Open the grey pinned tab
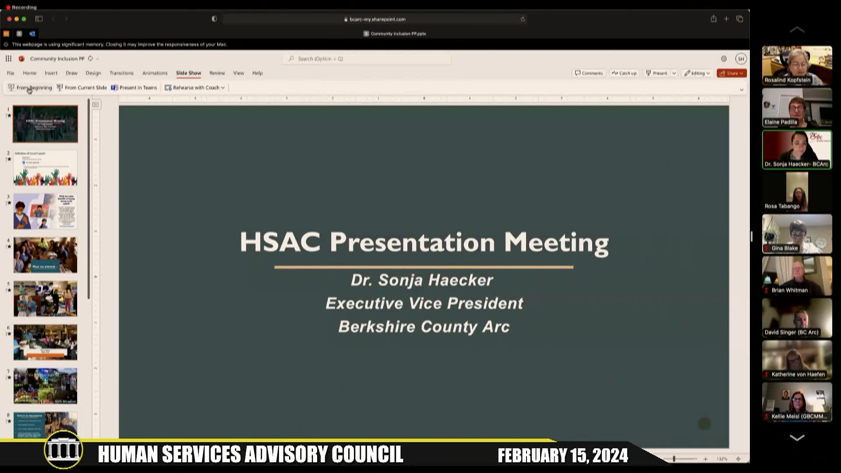 (x=19, y=33)
